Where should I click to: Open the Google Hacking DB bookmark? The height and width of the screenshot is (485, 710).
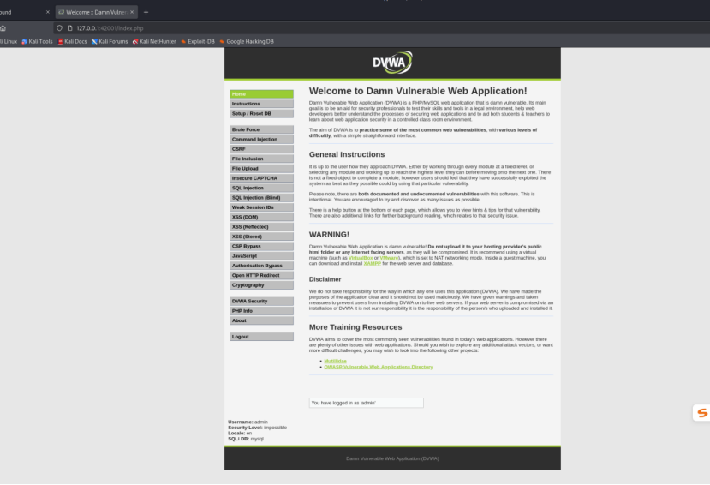[247, 41]
